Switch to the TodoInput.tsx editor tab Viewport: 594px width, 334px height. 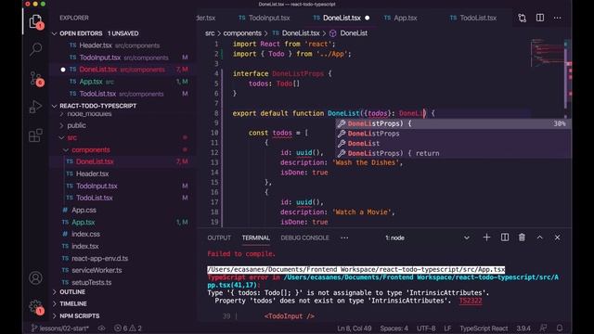pos(265,18)
